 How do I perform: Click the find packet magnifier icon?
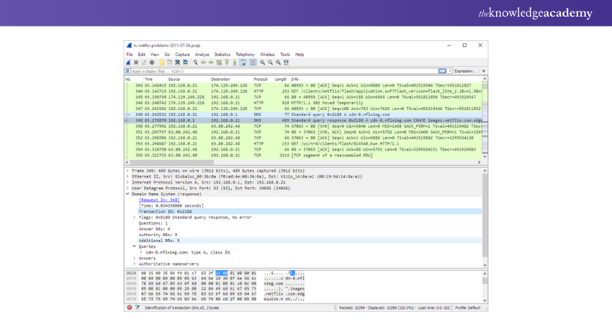click(x=196, y=63)
